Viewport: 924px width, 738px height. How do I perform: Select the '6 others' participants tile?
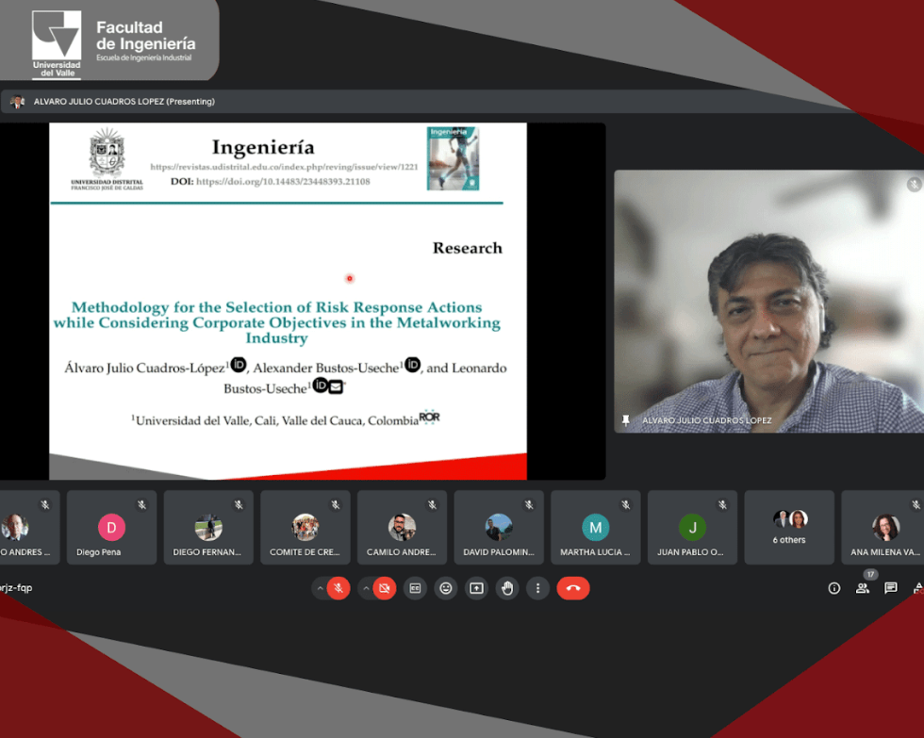pyautogui.click(x=789, y=527)
